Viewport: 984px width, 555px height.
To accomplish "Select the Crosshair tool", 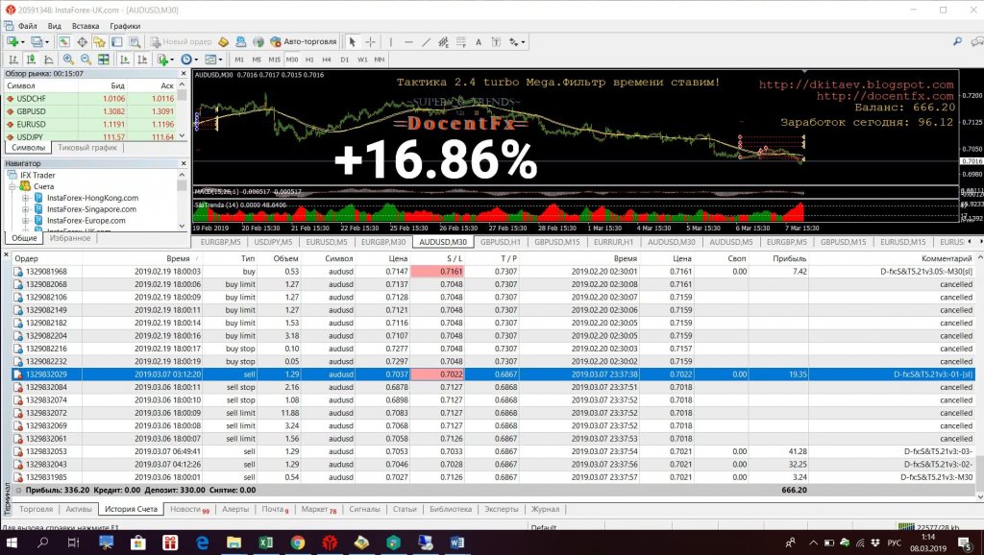I will (370, 42).
